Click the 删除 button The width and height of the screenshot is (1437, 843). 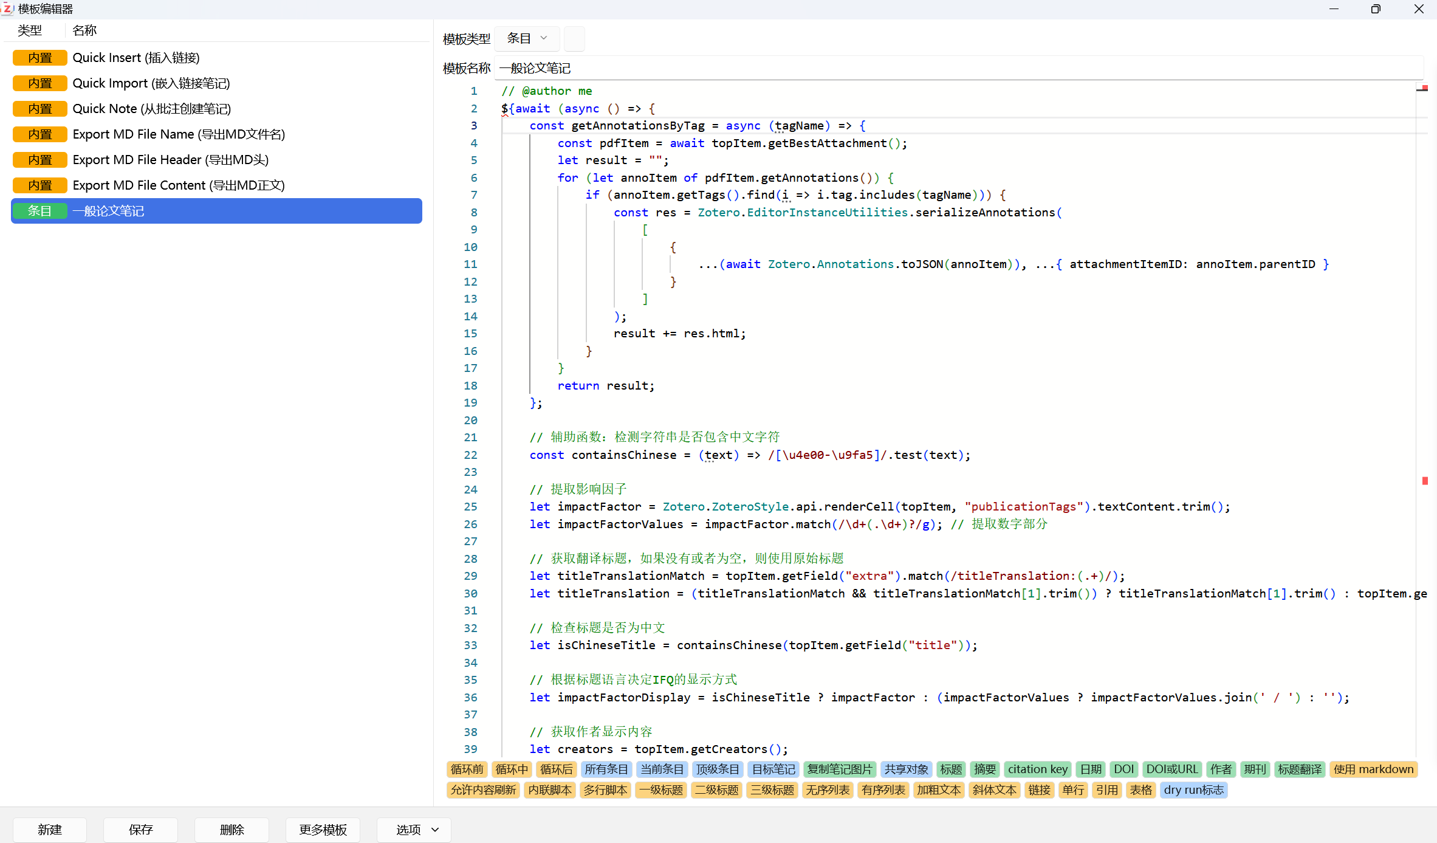click(231, 830)
